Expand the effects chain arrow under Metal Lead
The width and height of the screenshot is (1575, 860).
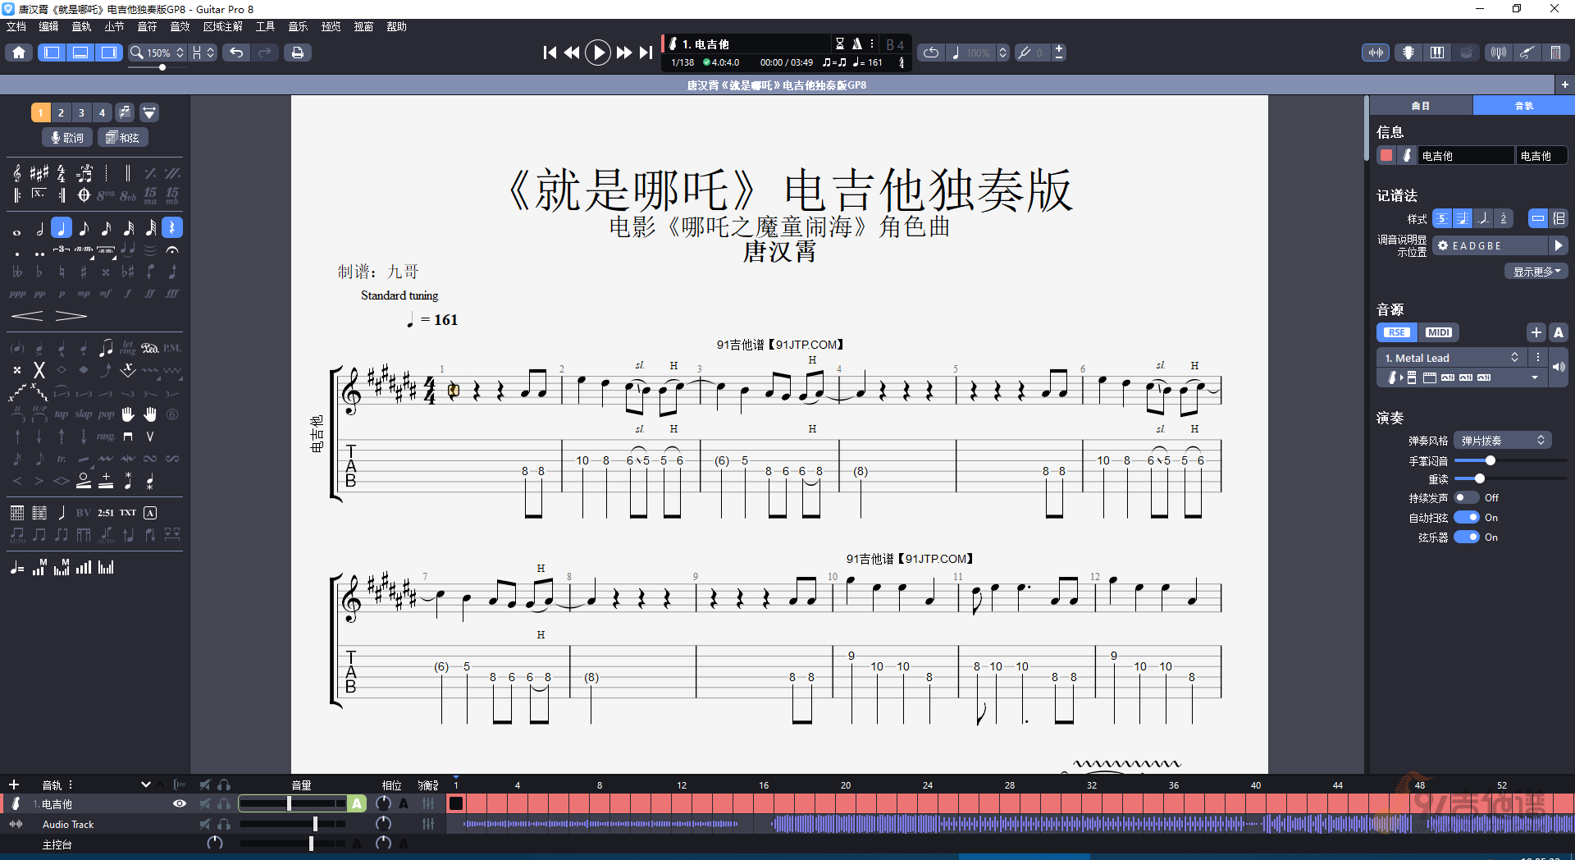(1534, 377)
